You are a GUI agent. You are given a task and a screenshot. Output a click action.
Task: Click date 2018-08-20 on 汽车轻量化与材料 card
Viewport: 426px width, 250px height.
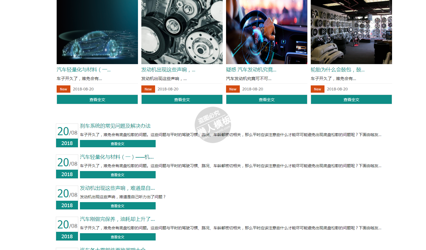point(83,89)
